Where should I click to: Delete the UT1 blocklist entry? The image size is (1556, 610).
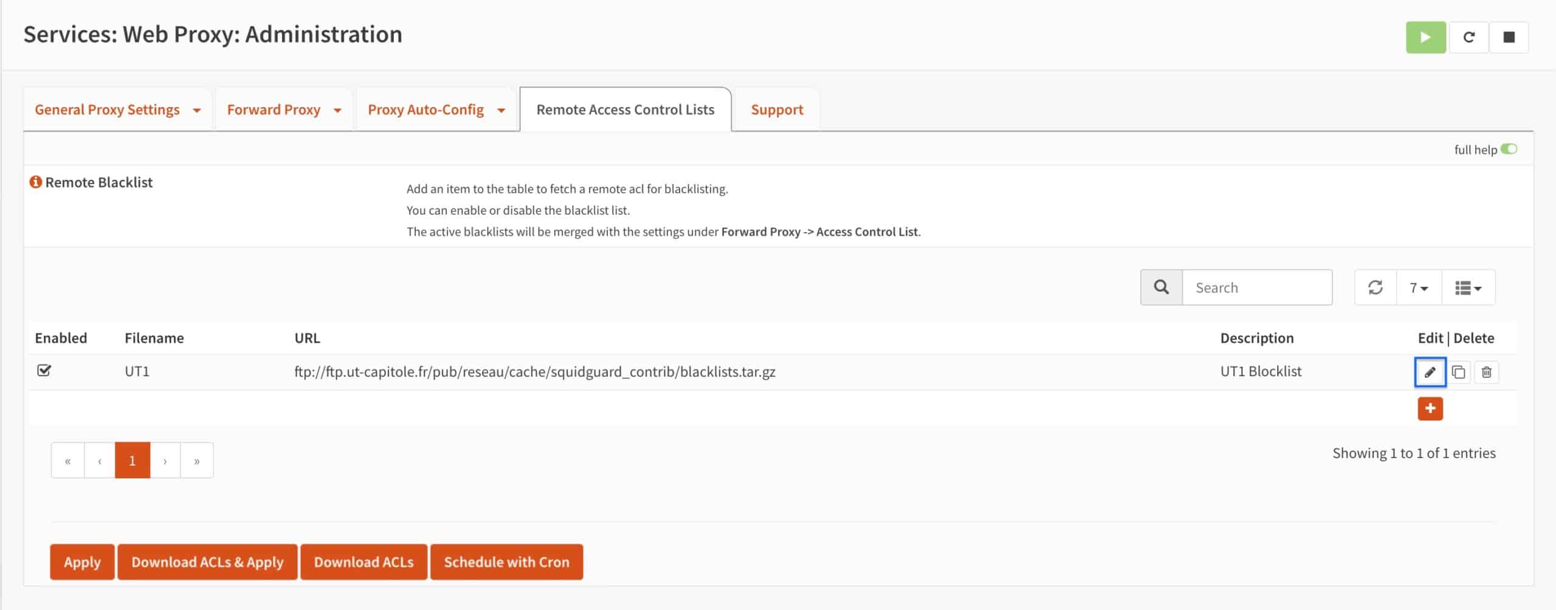pos(1487,372)
